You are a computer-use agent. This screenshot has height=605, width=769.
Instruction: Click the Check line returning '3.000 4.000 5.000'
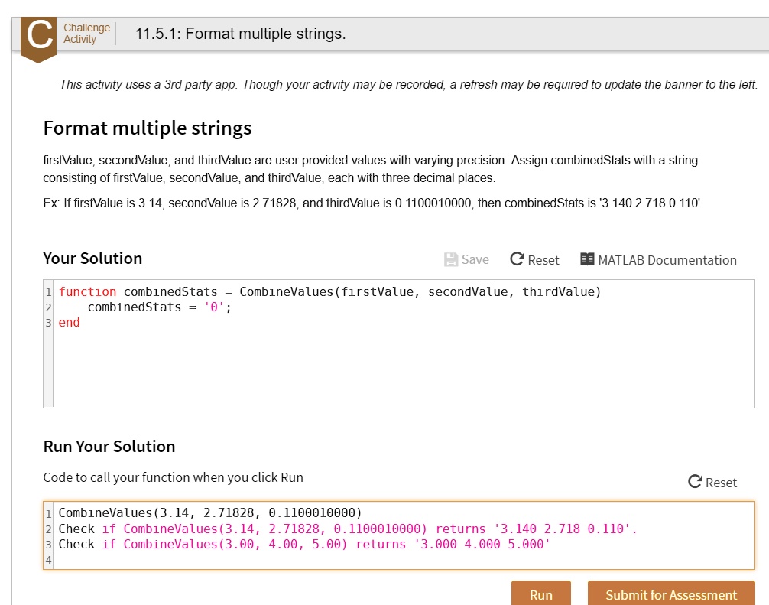(x=304, y=545)
